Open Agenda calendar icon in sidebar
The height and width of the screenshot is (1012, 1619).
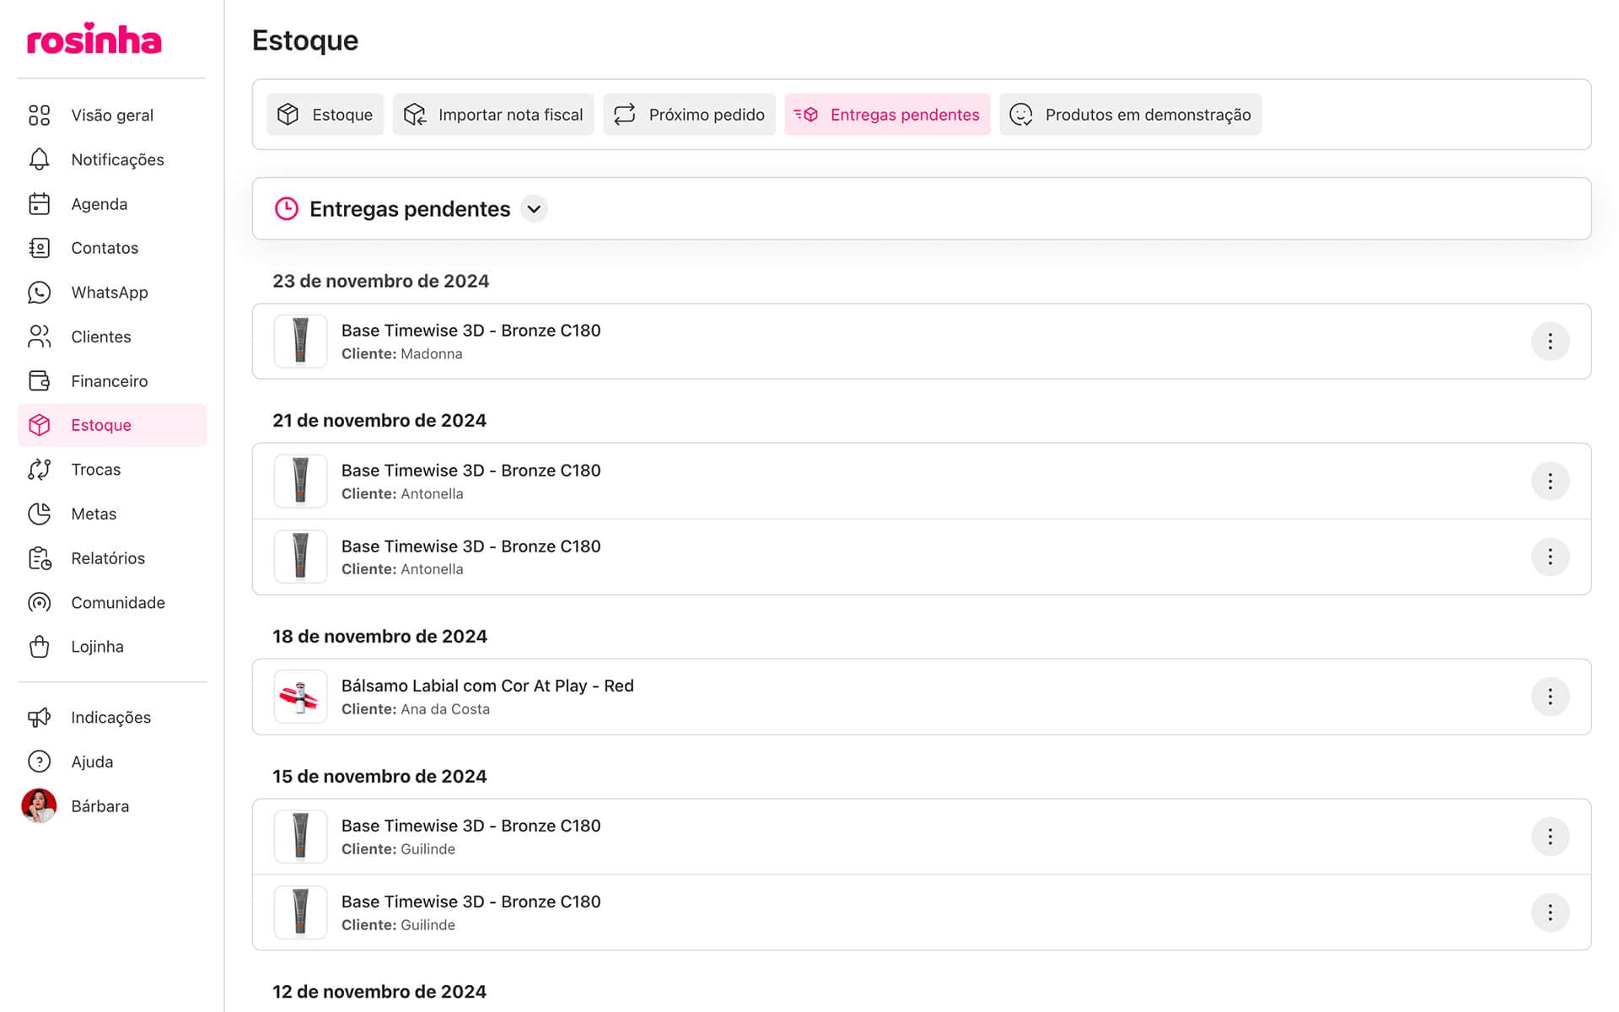[40, 204]
